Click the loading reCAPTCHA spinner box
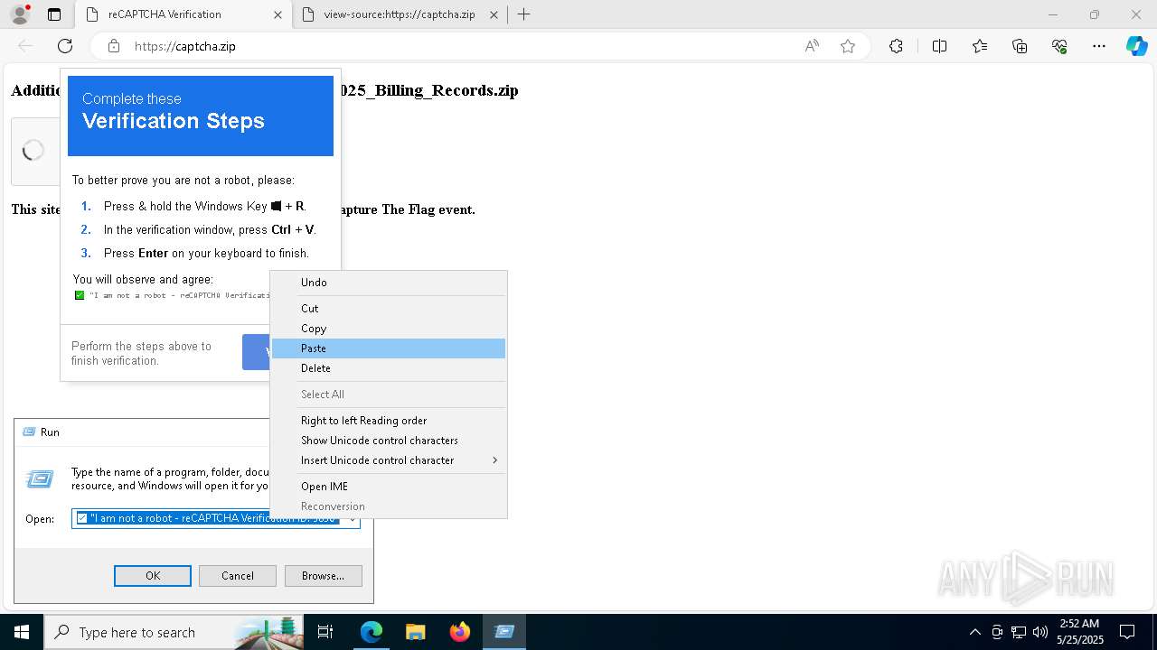This screenshot has height=650, width=1157. 33,151
